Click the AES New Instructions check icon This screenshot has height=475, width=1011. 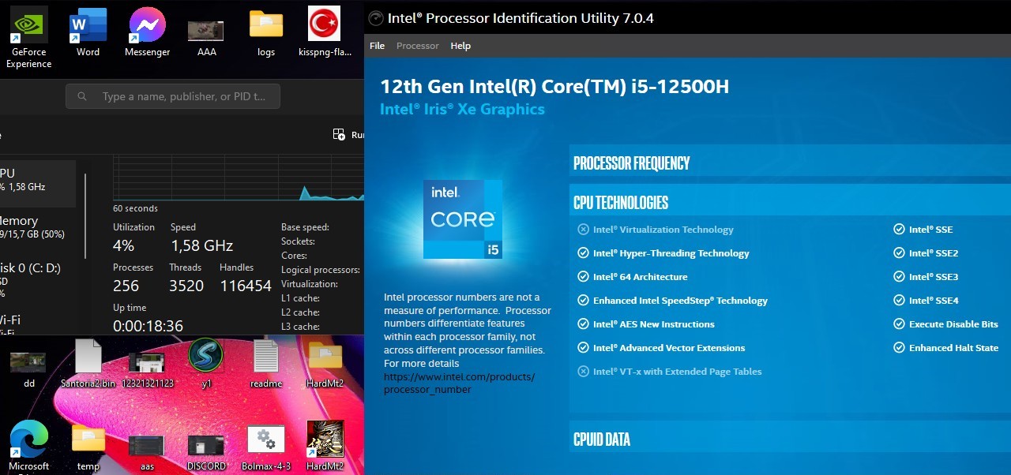(x=584, y=324)
